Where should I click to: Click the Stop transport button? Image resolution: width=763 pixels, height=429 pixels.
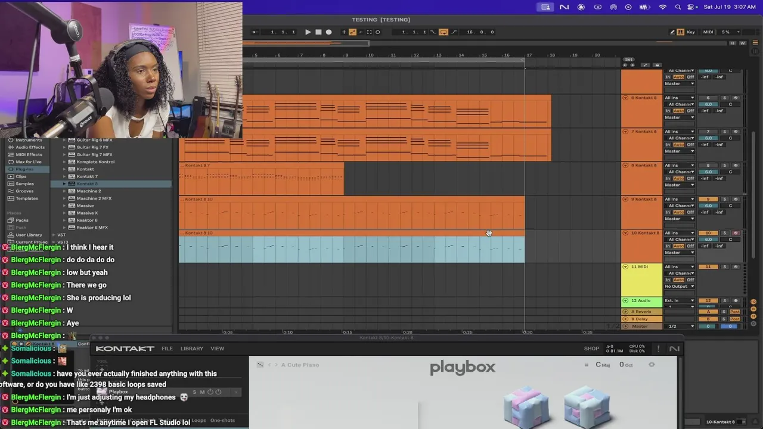pyautogui.click(x=318, y=32)
